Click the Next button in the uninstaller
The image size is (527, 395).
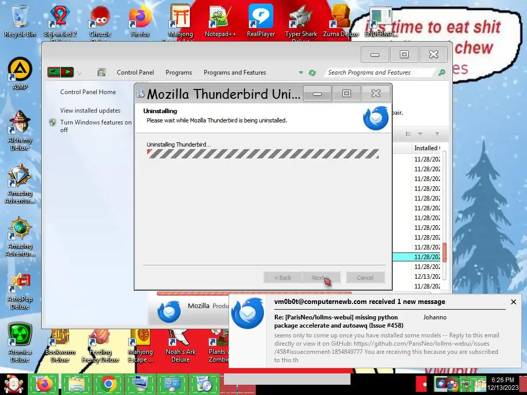tap(321, 278)
